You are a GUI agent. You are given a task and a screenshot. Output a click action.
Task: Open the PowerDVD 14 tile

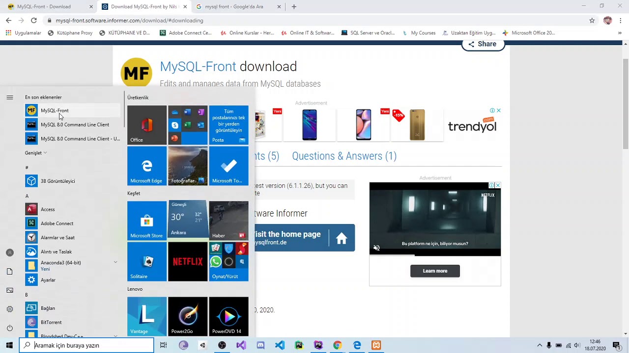tap(229, 316)
